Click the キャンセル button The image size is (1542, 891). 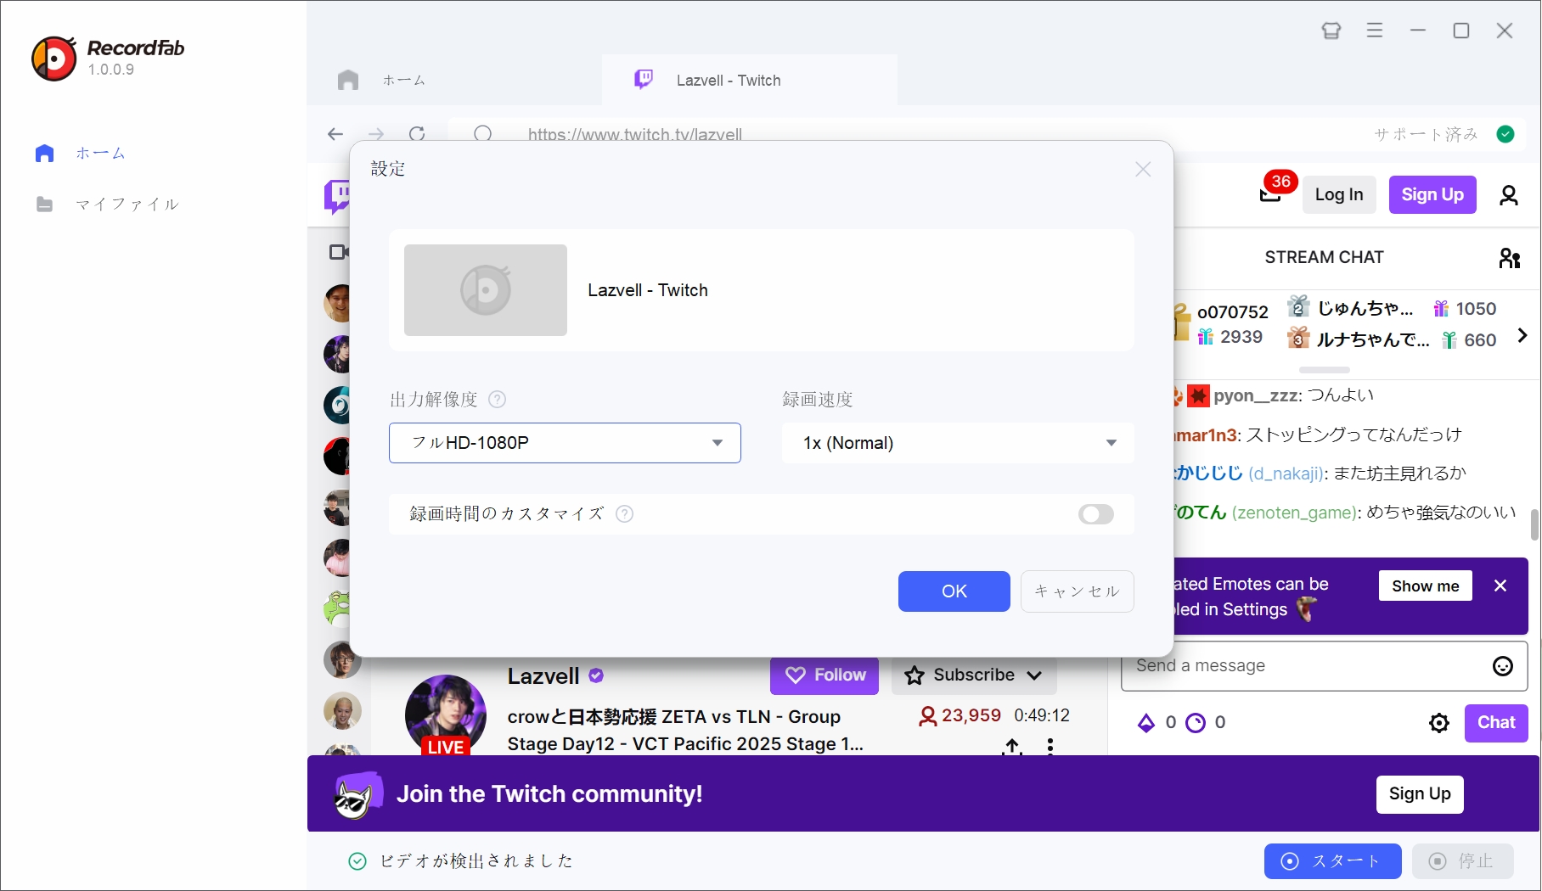click(1077, 591)
